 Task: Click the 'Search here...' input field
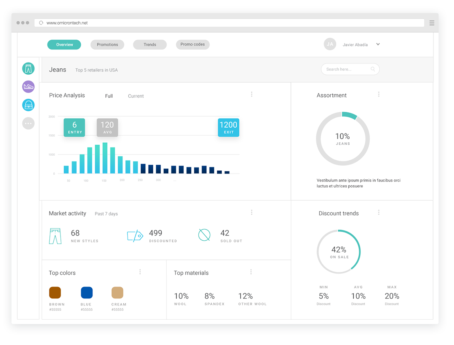(346, 69)
